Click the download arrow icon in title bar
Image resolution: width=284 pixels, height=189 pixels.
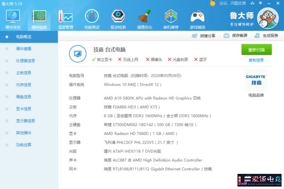coord(252,3)
